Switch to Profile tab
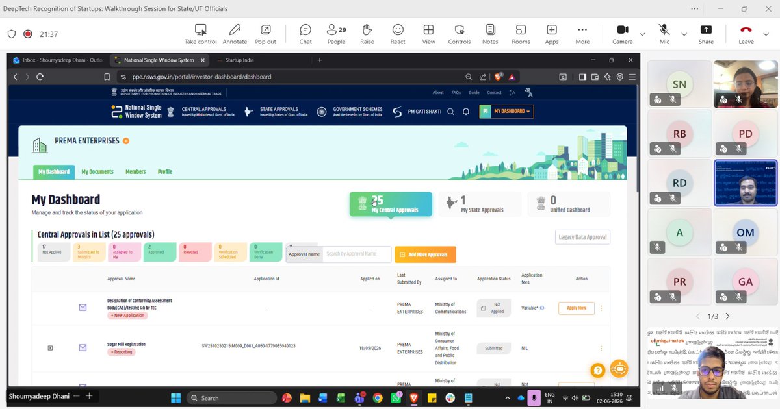This screenshot has width=780, height=409. click(165, 172)
